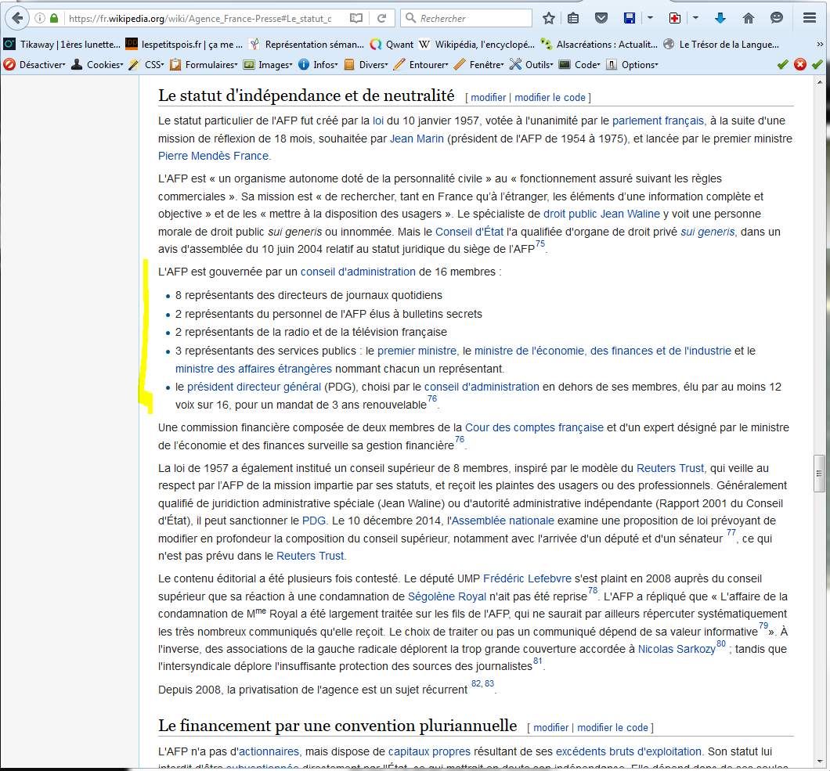
Task: Click the red error indicator icon in the developer toolbar
Action: (799, 65)
